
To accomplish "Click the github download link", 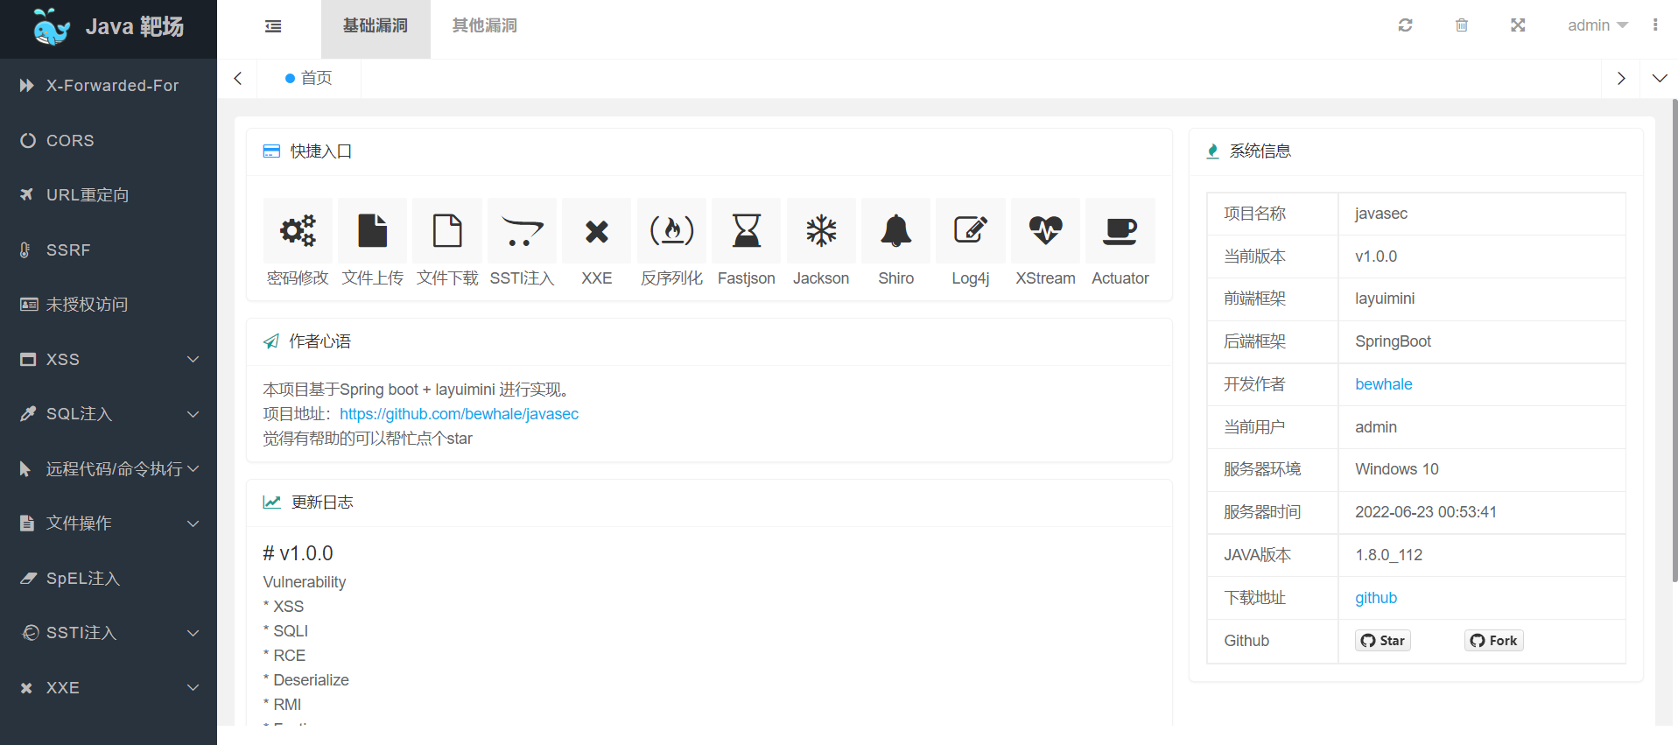I will click(x=1376, y=598).
